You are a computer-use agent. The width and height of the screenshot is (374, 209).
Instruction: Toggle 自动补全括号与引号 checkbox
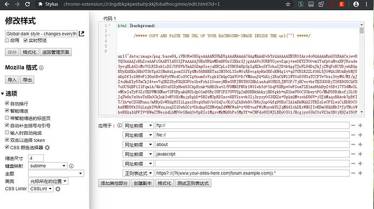coord(7,125)
